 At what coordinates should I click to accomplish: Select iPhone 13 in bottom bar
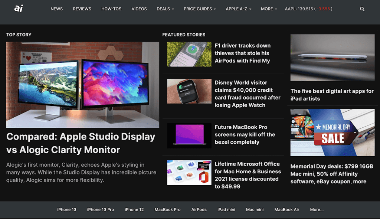click(67, 210)
